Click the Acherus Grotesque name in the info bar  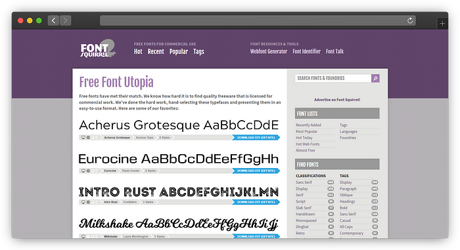tap(117, 137)
